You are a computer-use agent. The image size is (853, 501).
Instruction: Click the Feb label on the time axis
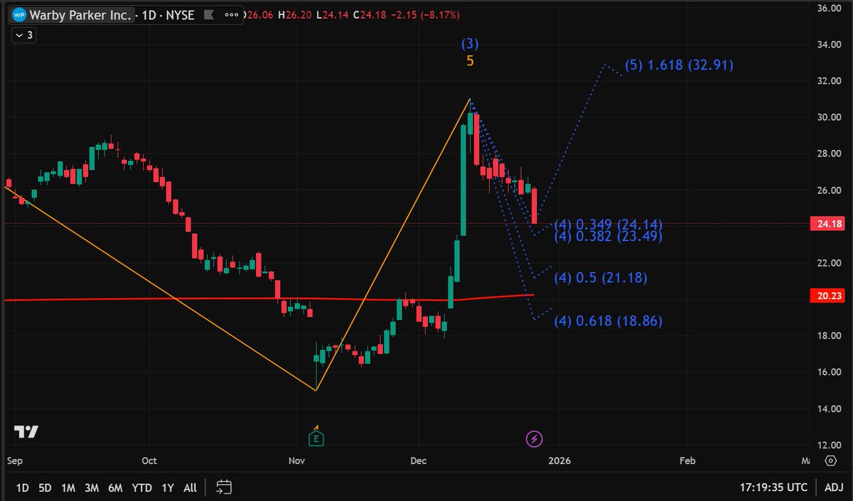click(687, 460)
